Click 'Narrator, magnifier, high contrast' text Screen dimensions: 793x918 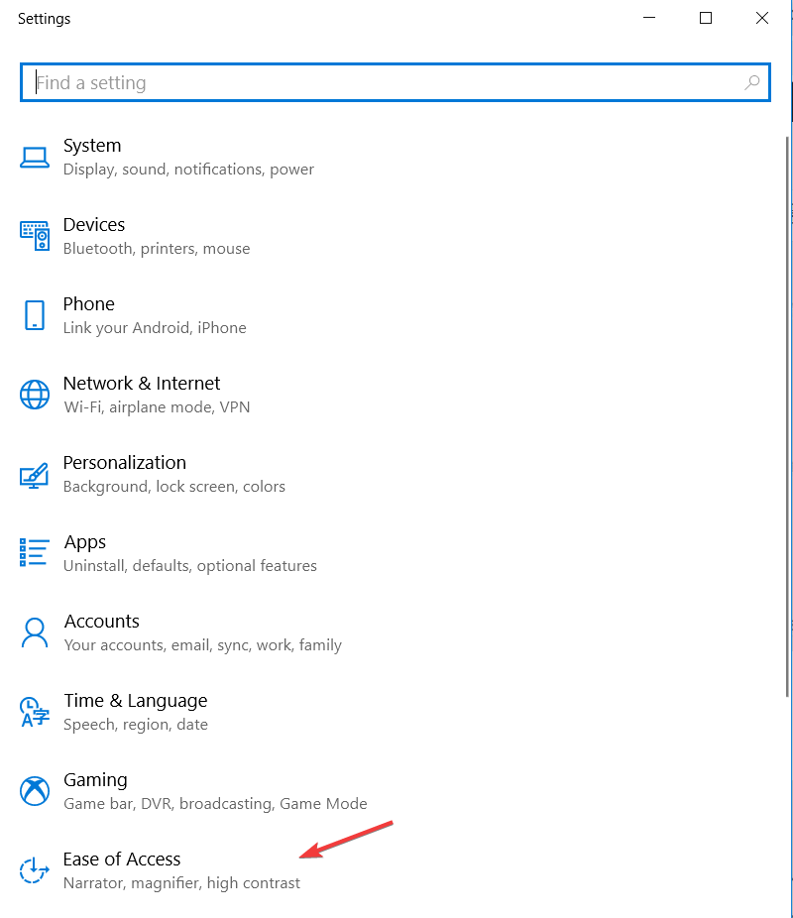[181, 883]
